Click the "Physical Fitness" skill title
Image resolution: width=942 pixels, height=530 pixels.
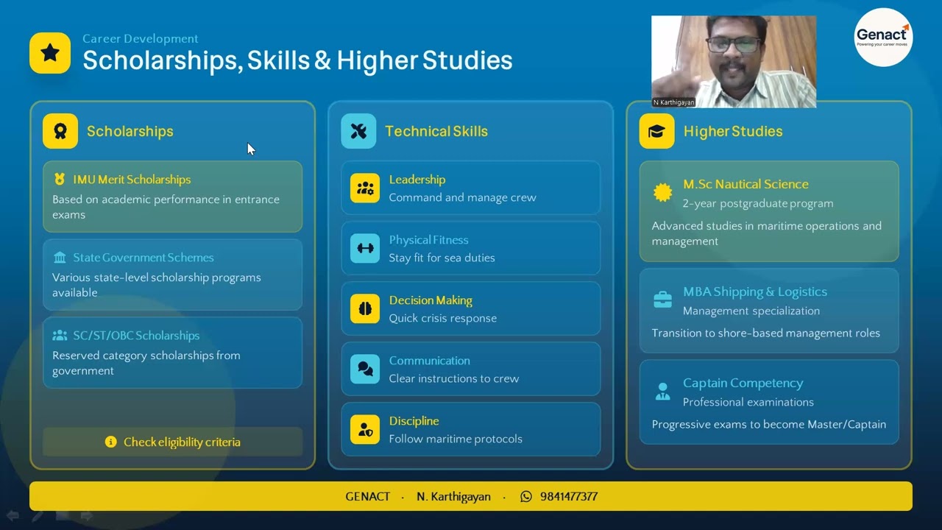click(428, 240)
